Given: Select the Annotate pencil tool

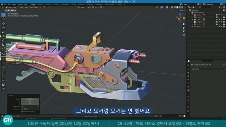Looking at the screenshot, I should (x=3, y=41).
